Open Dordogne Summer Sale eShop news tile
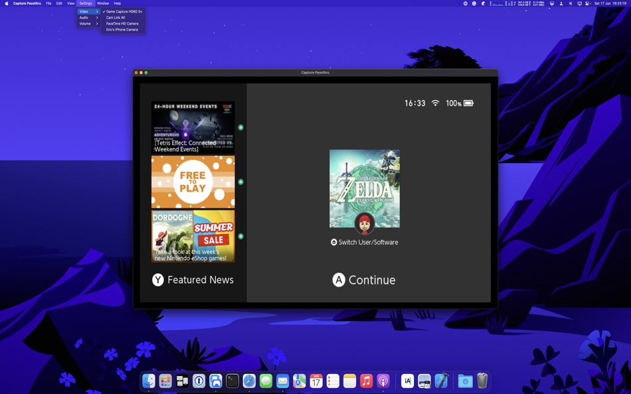 tap(193, 236)
